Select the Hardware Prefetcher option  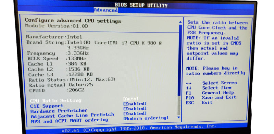(x=59, y=111)
